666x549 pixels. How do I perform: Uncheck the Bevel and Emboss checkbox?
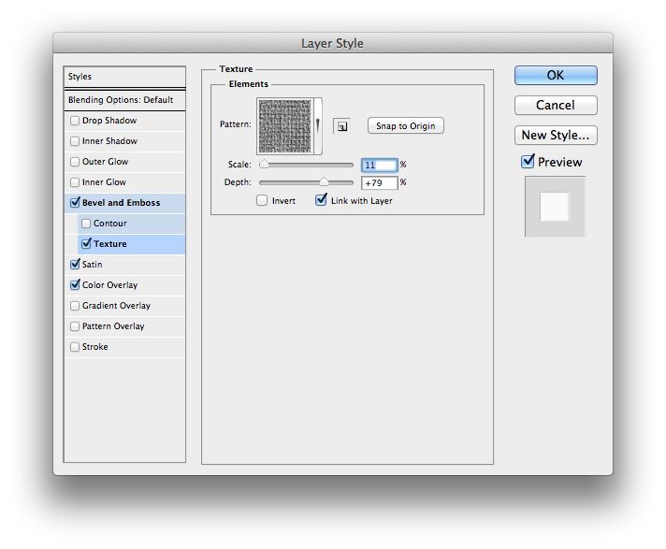(75, 203)
